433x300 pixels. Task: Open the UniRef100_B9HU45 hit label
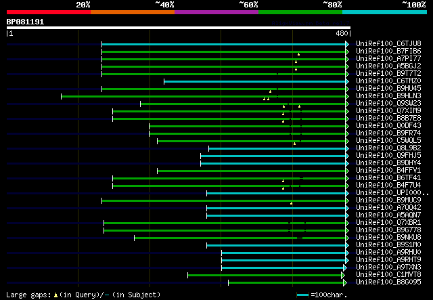click(388, 89)
